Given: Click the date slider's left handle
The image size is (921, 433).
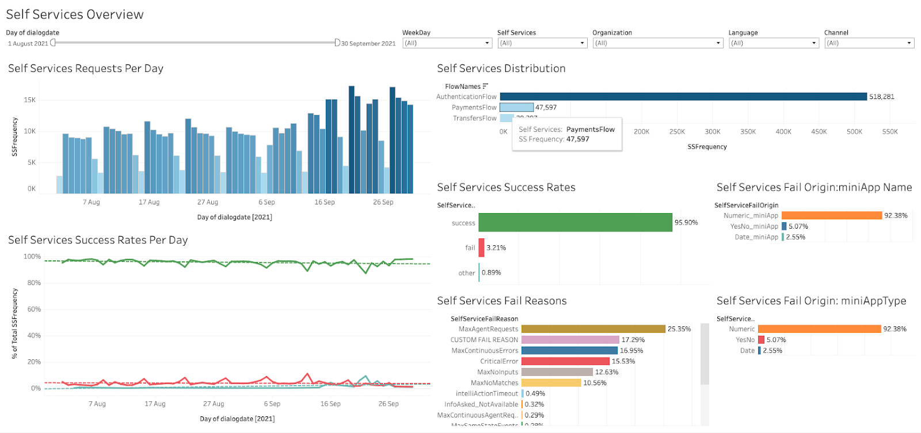Looking at the screenshot, I should (x=53, y=43).
